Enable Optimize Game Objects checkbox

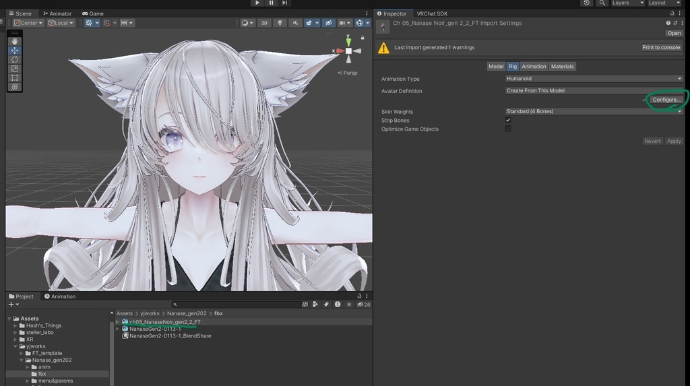(508, 129)
